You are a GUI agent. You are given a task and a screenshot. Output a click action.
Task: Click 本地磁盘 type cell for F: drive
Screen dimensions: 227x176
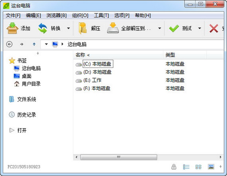175,88
